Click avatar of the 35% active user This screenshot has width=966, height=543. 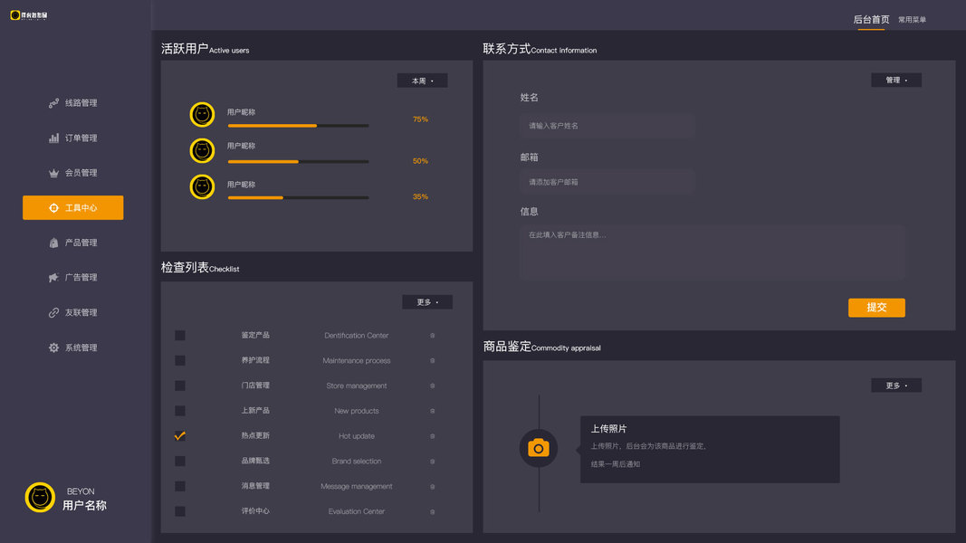[x=202, y=186]
